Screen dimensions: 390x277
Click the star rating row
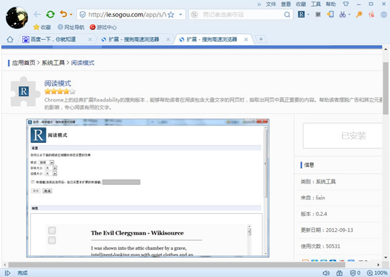pos(60,92)
